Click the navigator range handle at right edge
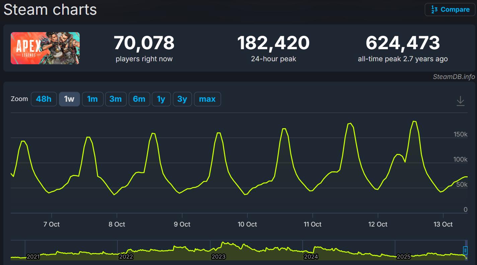This screenshot has width=477, height=265. tap(465, 250)
